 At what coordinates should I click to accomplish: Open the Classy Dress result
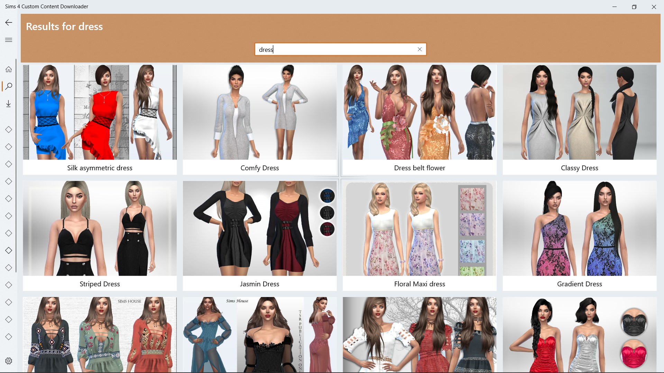[x=579, y=112]
